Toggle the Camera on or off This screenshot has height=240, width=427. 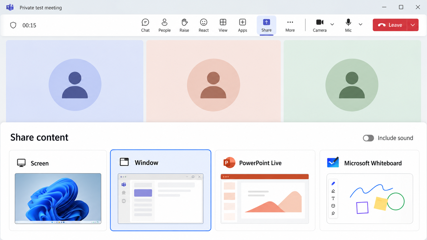tap(320, 25)
